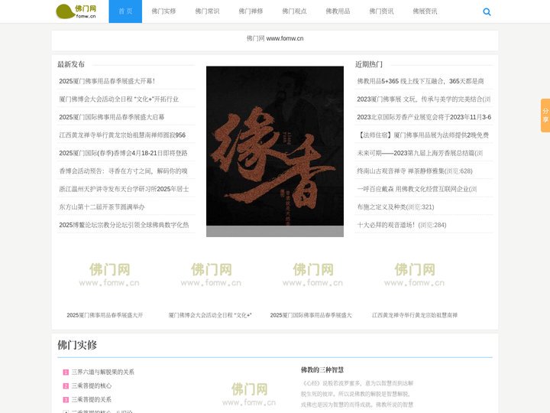Open article 2025厦门佛事用品春季展盛大开幕!
Viewport: 550px width, 413px height.
click(x=107, y=81)
